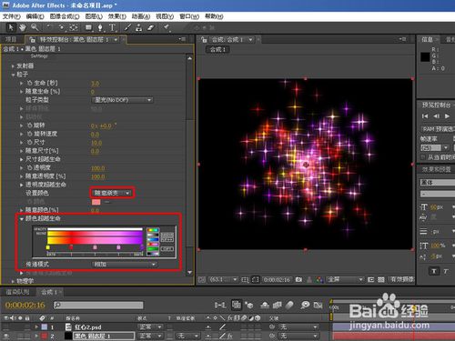Open parent dropdown for layer 1
The height and width of the screenshot is (341, 455).
(298, 326)
